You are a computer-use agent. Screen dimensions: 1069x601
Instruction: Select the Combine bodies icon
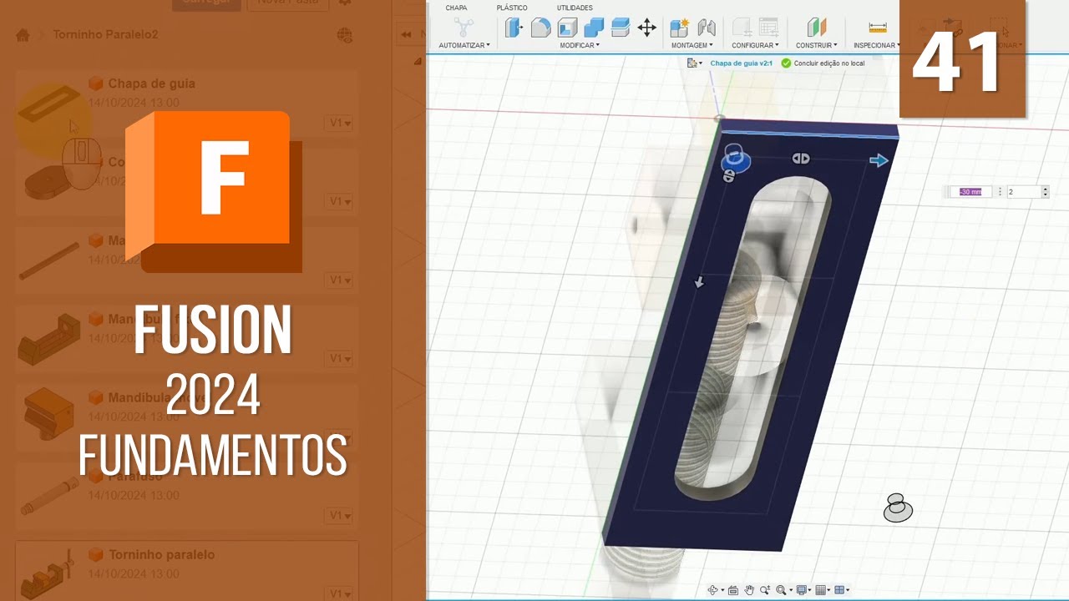(594, 28)
